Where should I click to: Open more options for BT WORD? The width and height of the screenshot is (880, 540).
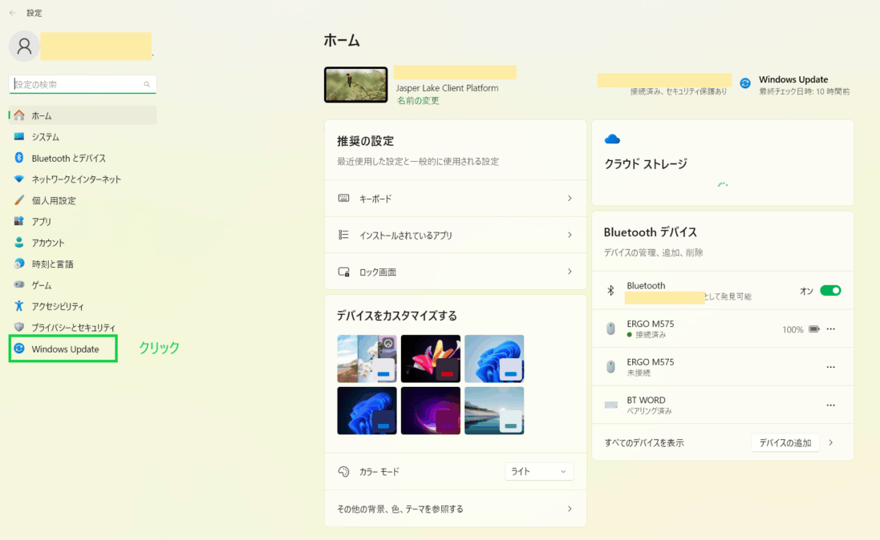click(831, 405)
